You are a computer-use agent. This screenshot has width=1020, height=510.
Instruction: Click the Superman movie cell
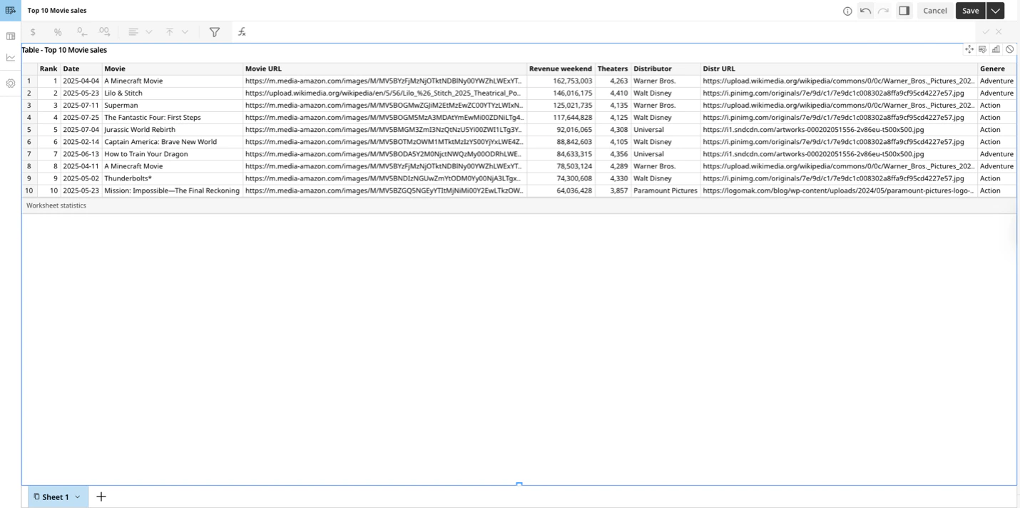[x=173, y=106]
